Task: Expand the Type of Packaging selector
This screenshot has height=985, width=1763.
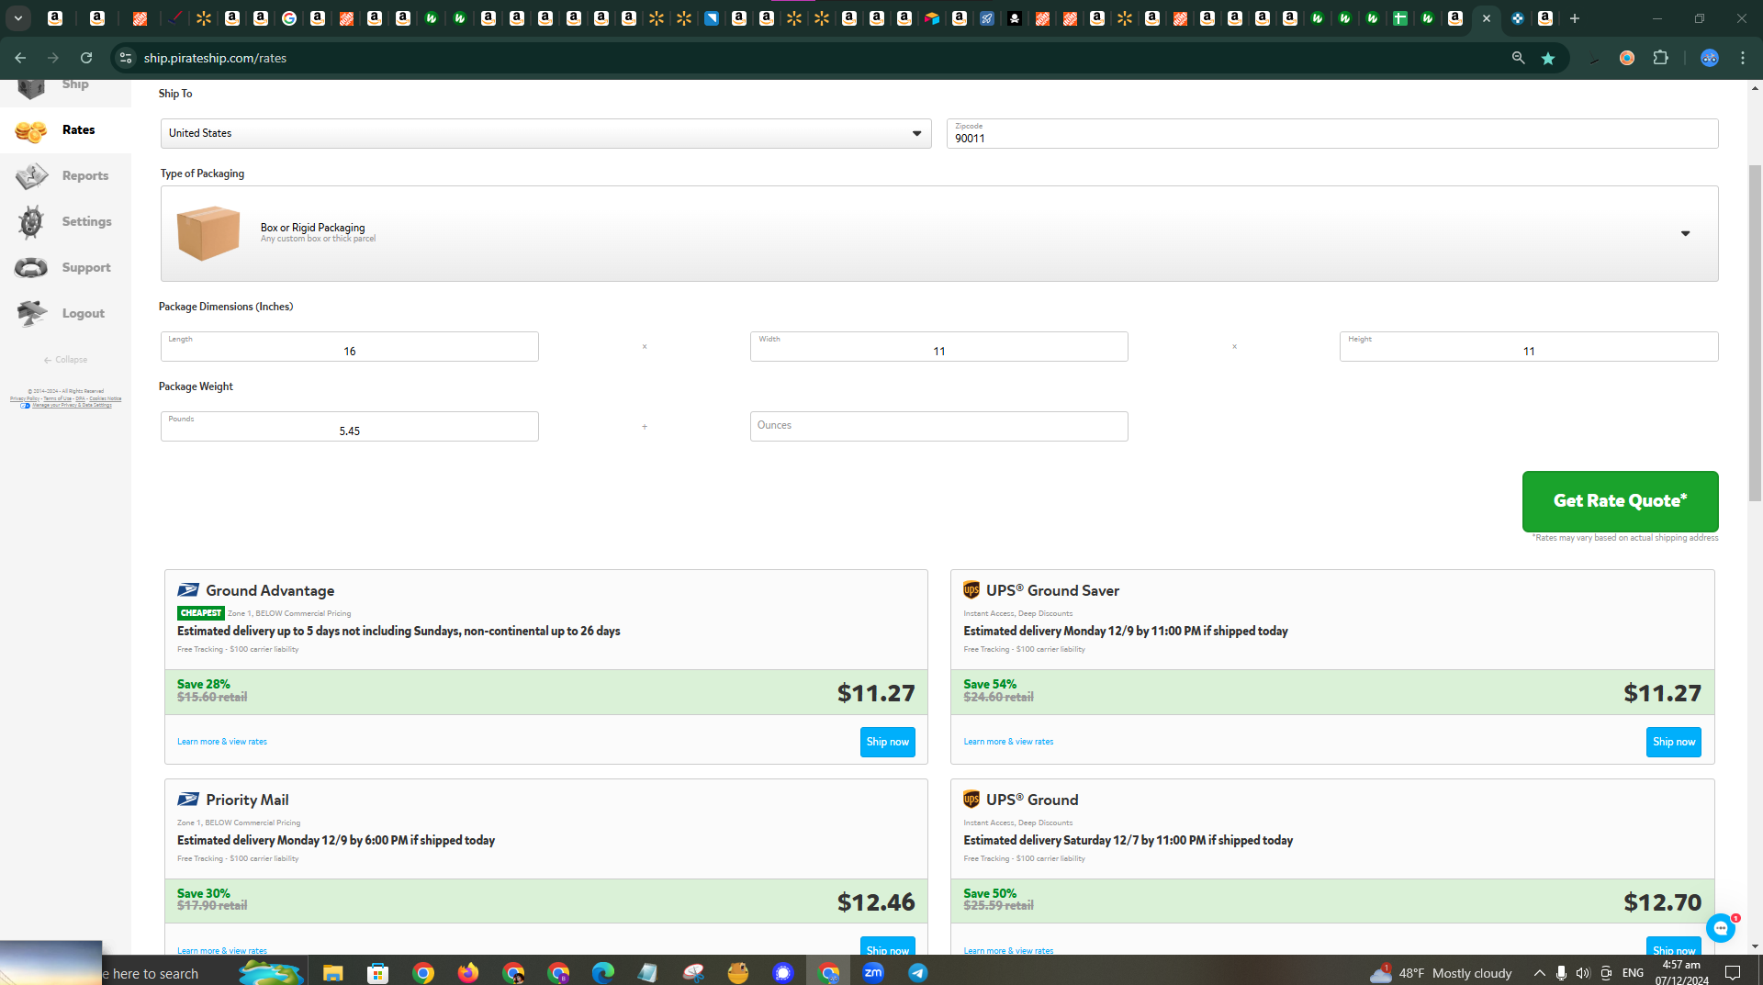Action: click(x=939, y=233)
